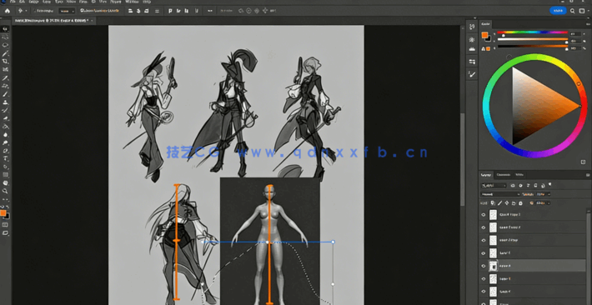The image size is (592, 305).
Task: Select the Zoom tool
Action: coord(5,191)
